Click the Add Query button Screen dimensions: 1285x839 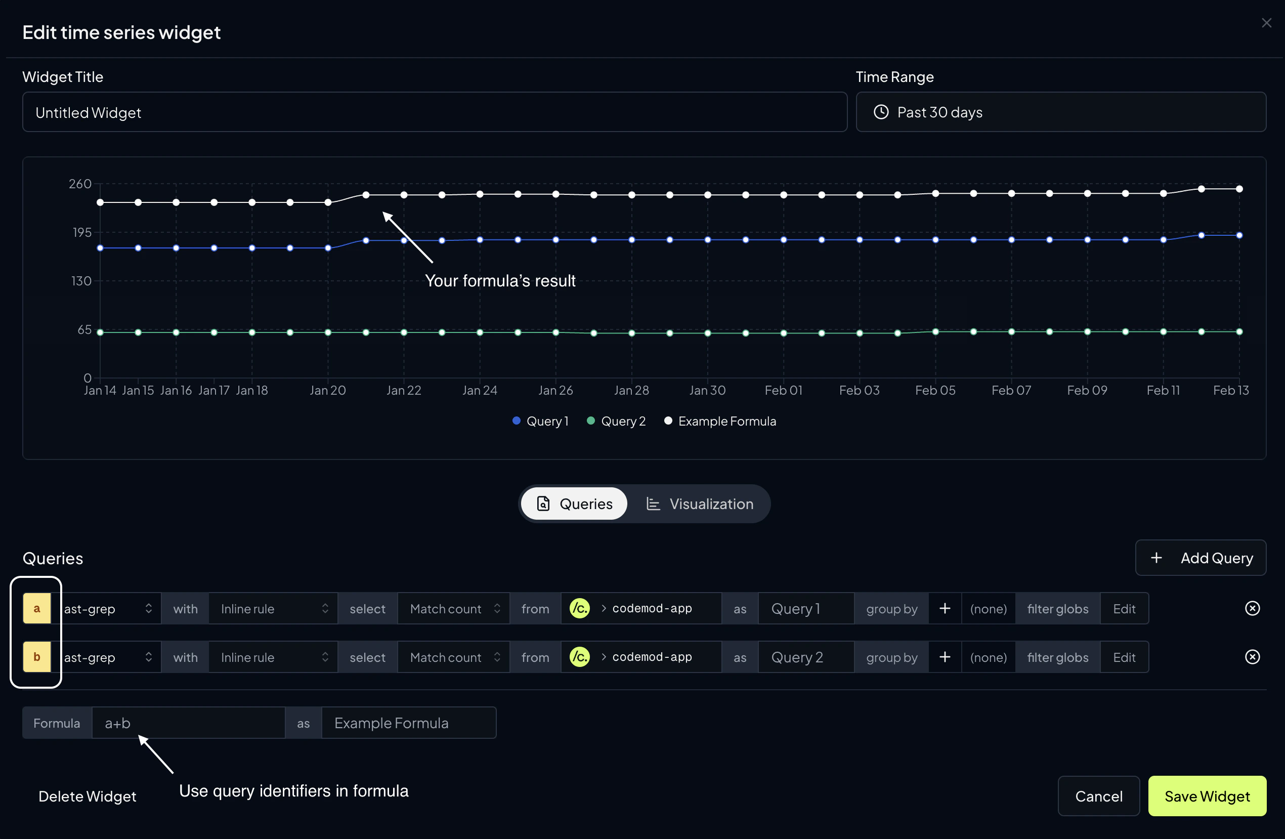pyautogui.click(x=1200, y=558)
